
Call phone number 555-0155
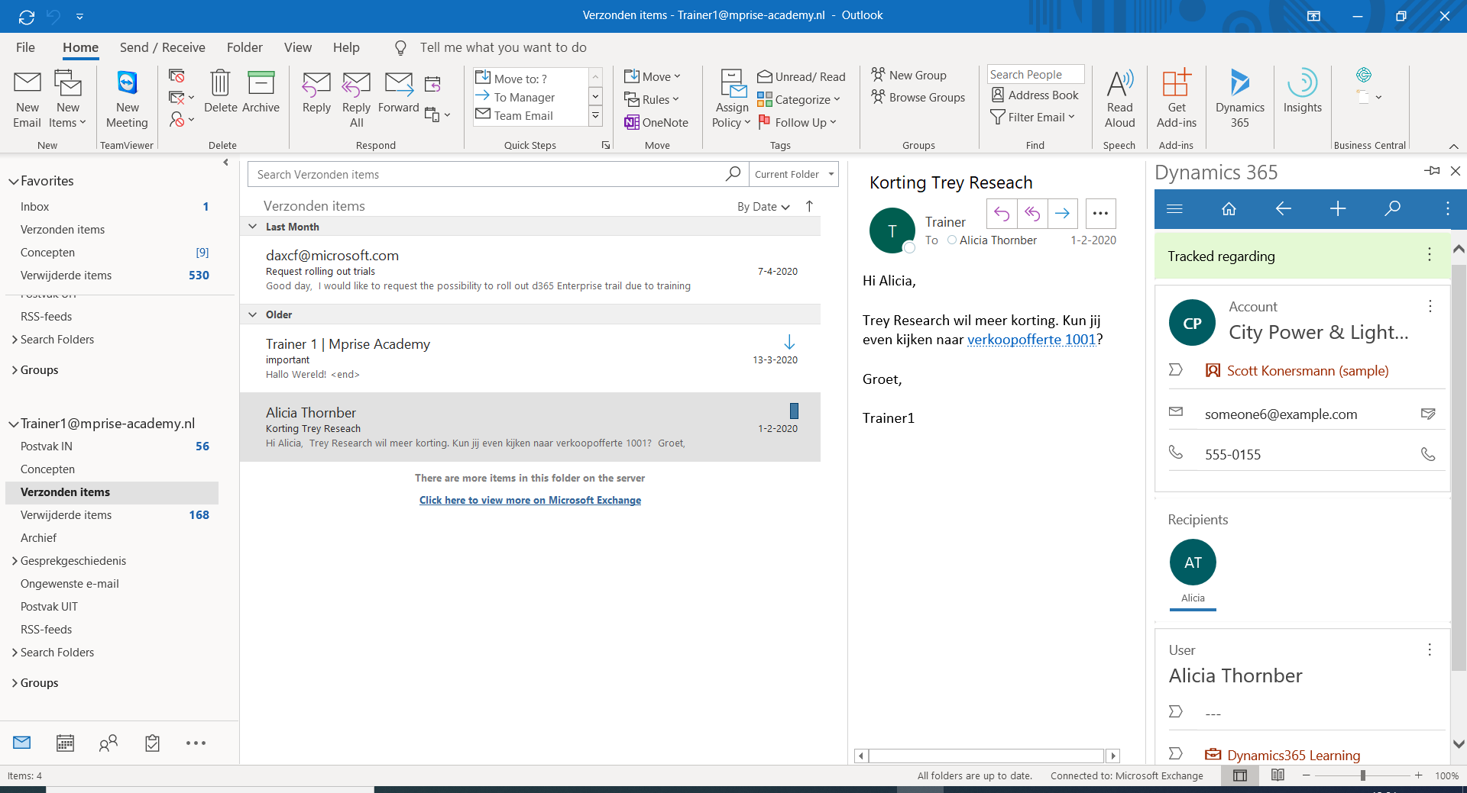point(1427,454)
